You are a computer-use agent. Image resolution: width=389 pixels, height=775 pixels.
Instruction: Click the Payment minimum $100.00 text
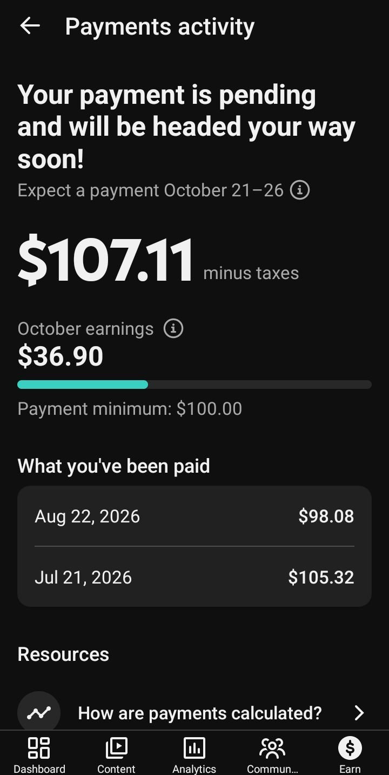pos(130,408)
